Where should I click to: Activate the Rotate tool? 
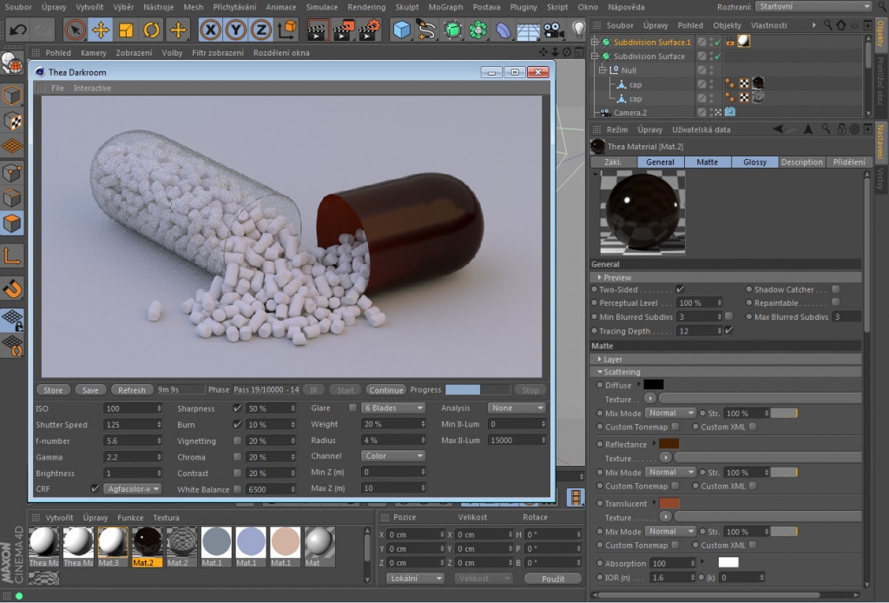coord(151,30)
